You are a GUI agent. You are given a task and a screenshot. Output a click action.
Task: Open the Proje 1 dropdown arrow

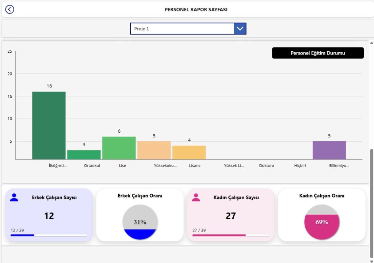[x=240, y=29]
